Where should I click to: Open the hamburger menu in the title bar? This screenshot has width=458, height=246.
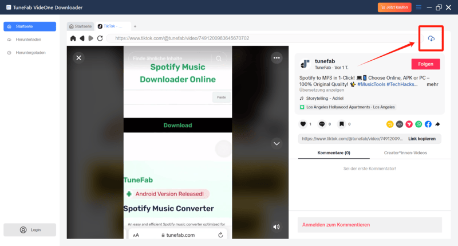418,7
